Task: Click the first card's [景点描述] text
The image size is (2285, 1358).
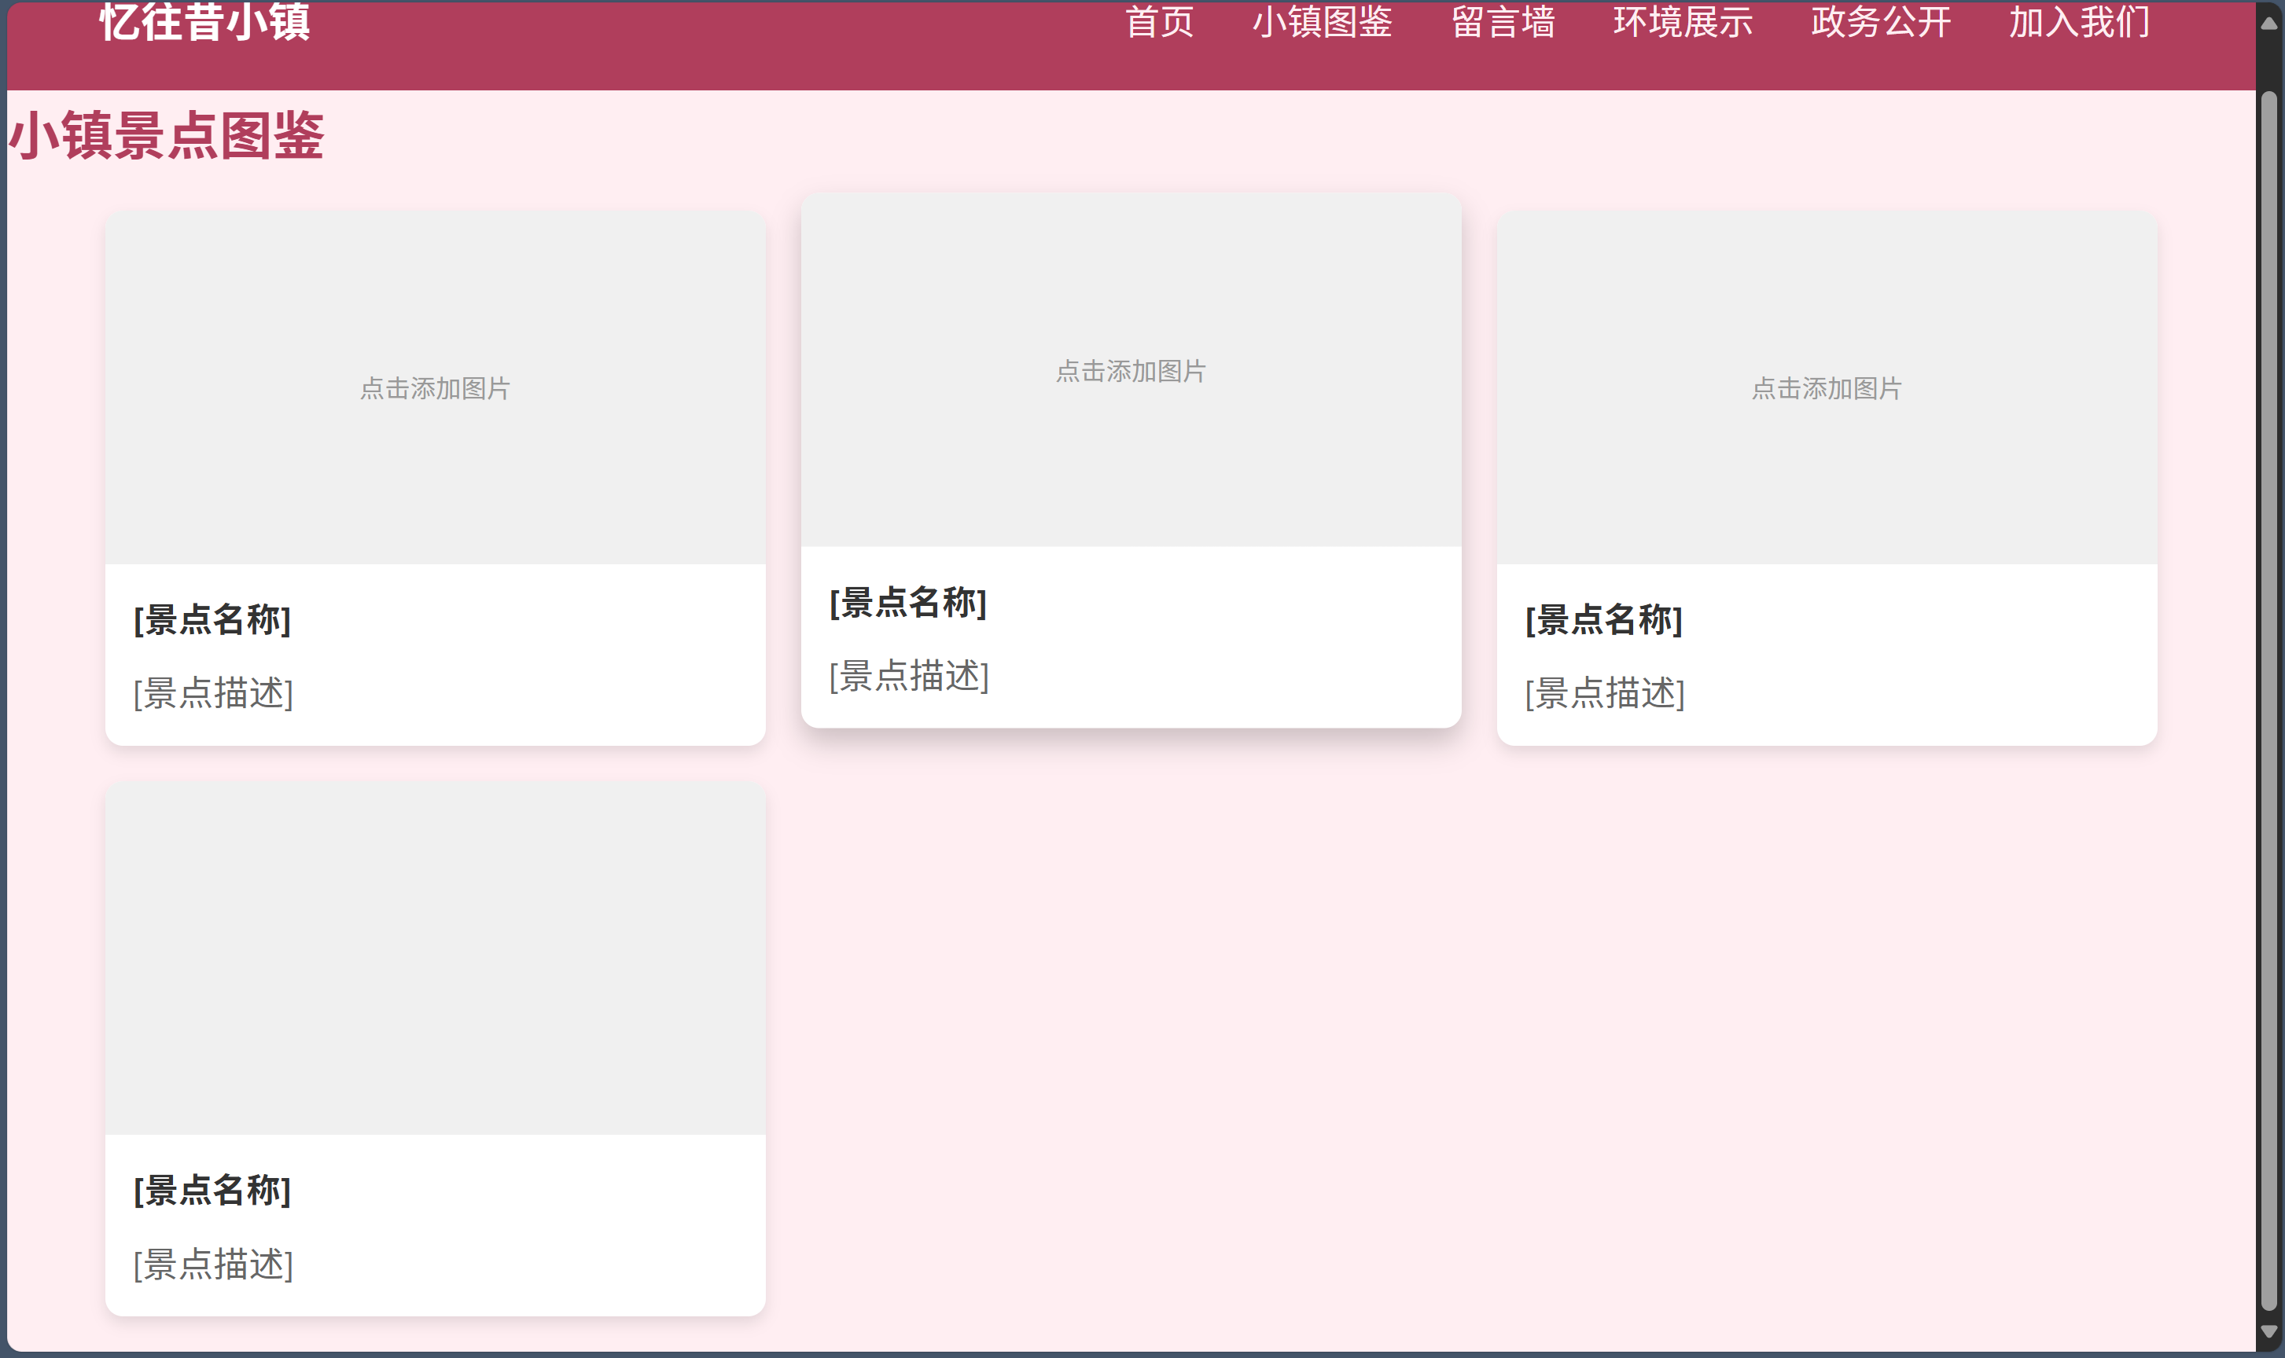Action: pyautogui.click(x=213, y=692)
